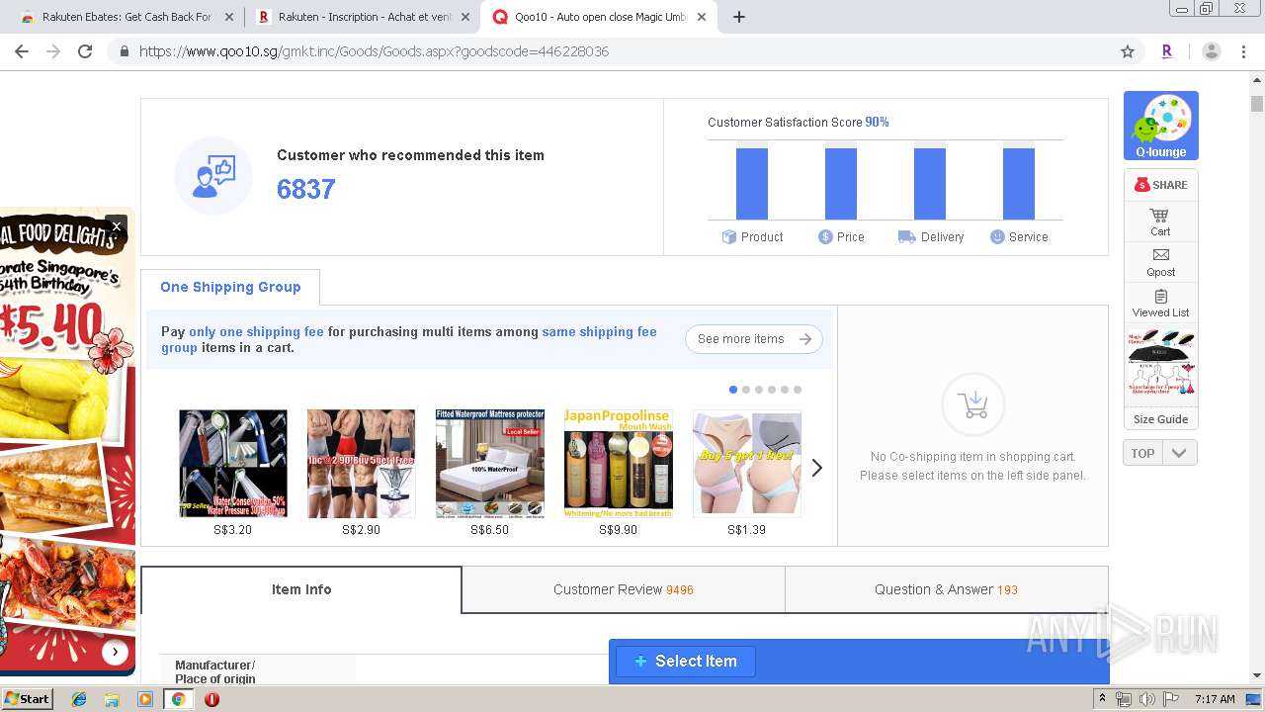Viewport: 1265px width, 712px height.
Task: Open Propolinse mouthwash item S$9.90
Action: (619, 464)
